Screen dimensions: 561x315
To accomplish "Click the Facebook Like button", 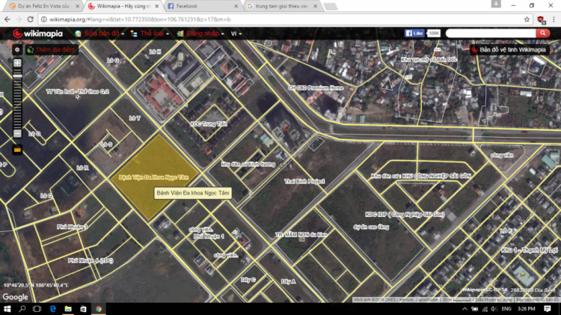I will click(x=414, y=33).
